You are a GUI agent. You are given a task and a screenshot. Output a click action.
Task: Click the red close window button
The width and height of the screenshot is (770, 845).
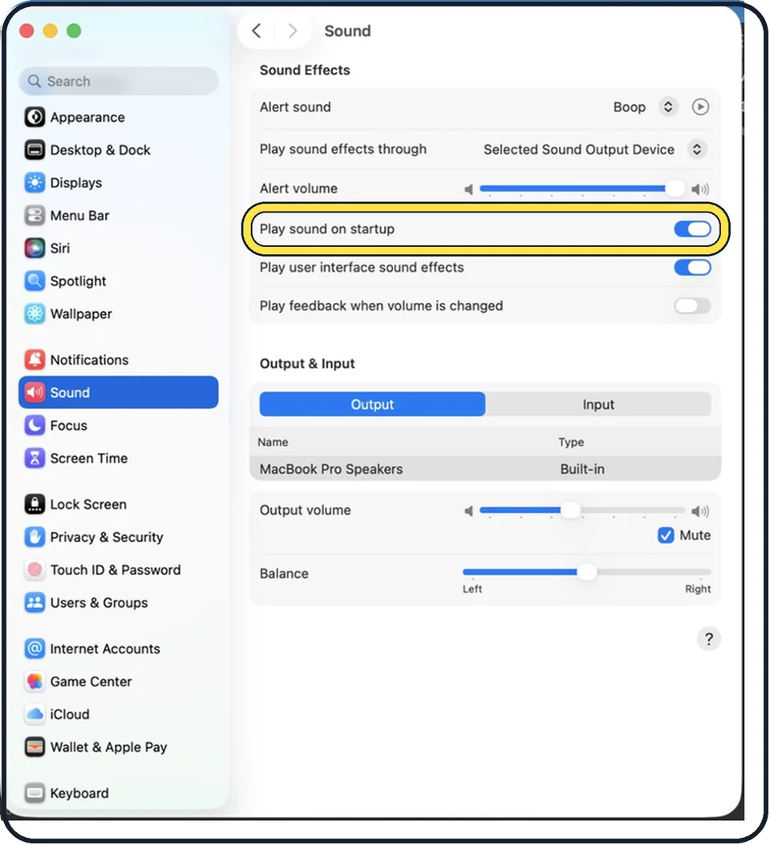click(x=26, y=30)
